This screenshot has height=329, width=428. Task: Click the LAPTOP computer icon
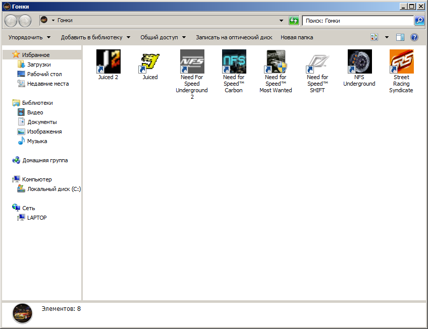pyautogui.click(x=21, y=217)
